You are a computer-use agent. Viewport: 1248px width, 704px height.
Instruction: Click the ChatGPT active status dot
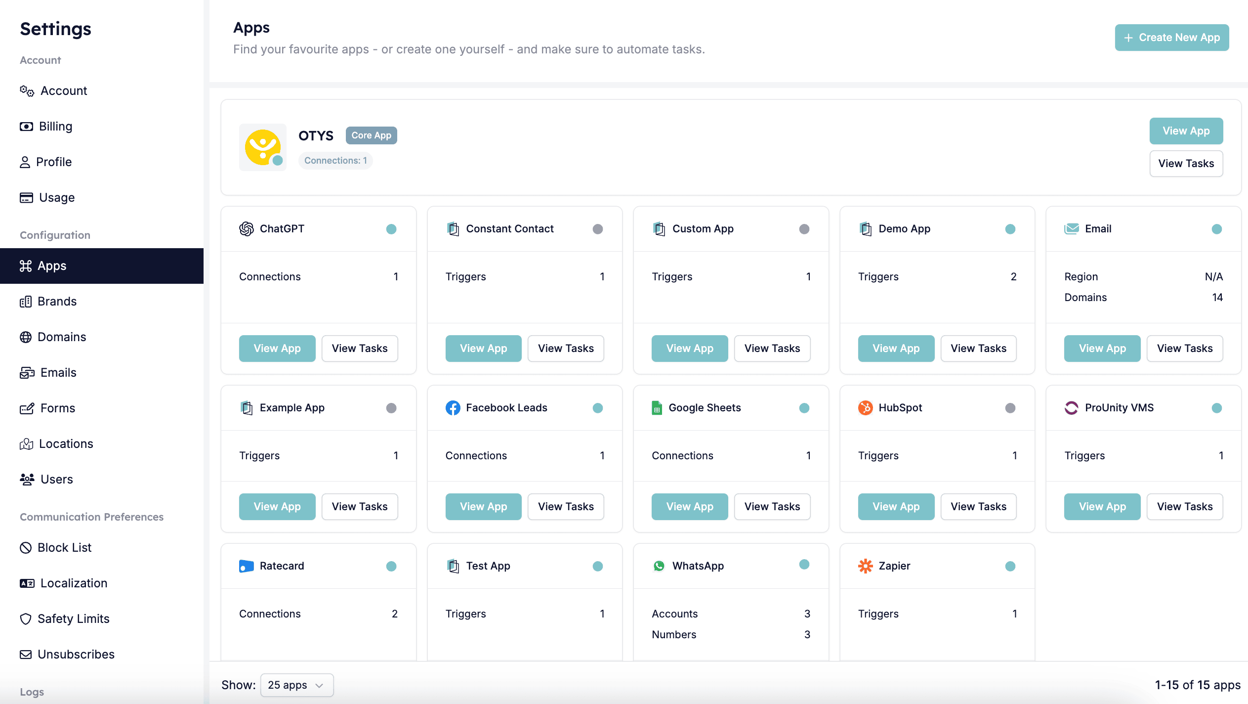(391, 229)
